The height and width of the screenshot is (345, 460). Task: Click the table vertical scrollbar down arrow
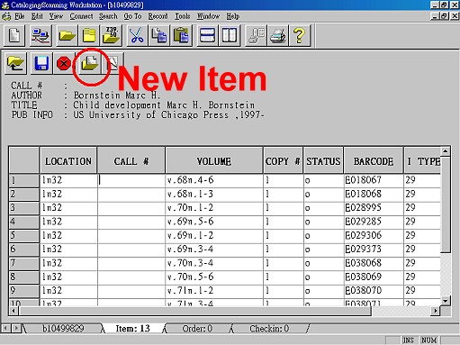(x=446, y=300)
